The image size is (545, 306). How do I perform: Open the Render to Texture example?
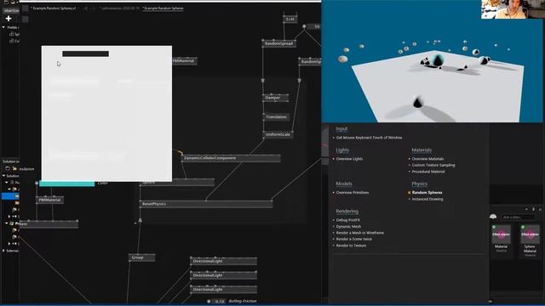[x=351, y=246]
